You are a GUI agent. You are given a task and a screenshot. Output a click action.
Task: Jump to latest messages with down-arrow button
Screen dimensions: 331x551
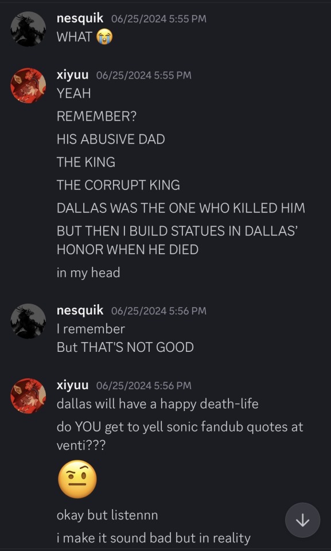pyautogui.click(x=302, y=521)
